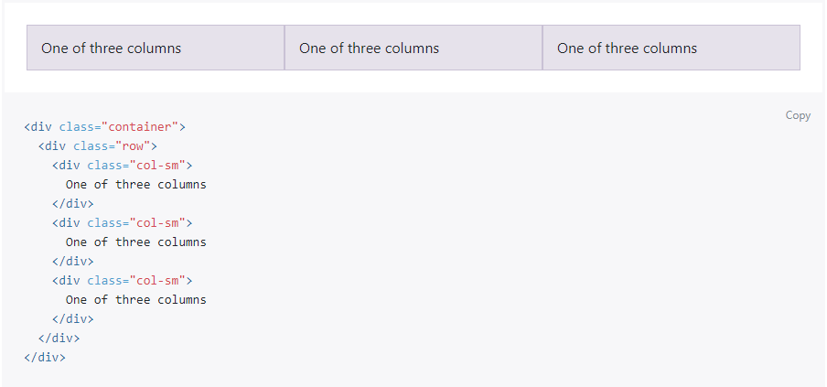The height and width of the screenshot is (387, 827).
Task: Click third "One of three columns" code line
Action: (135, 300)
